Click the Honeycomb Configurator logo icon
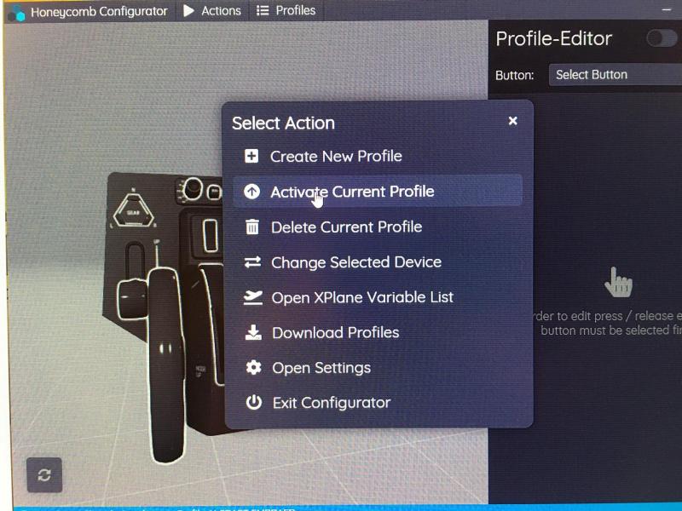The image size is (682, 511). pos(16,13)
